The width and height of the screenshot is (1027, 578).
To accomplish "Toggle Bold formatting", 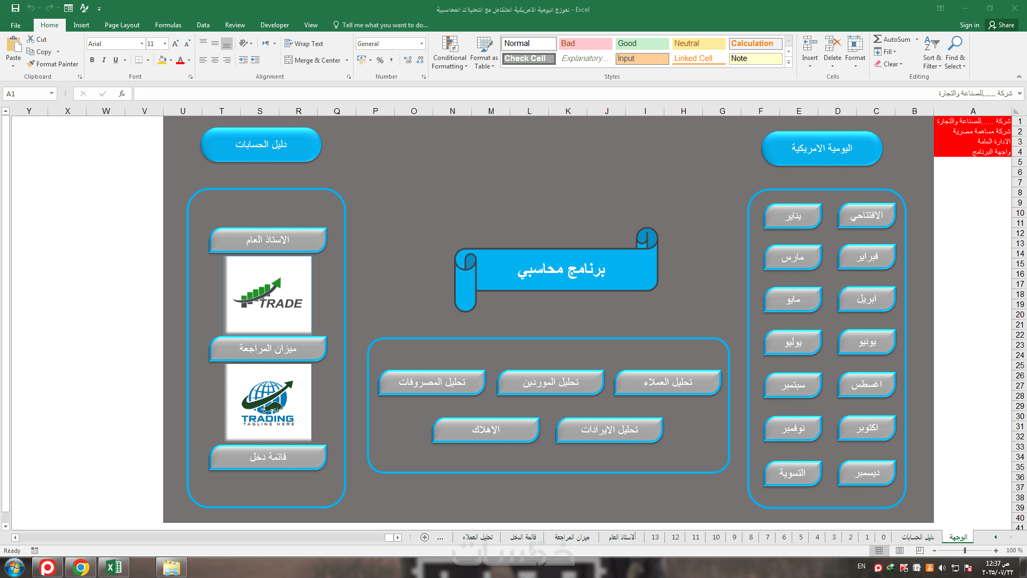I will 92,60.
